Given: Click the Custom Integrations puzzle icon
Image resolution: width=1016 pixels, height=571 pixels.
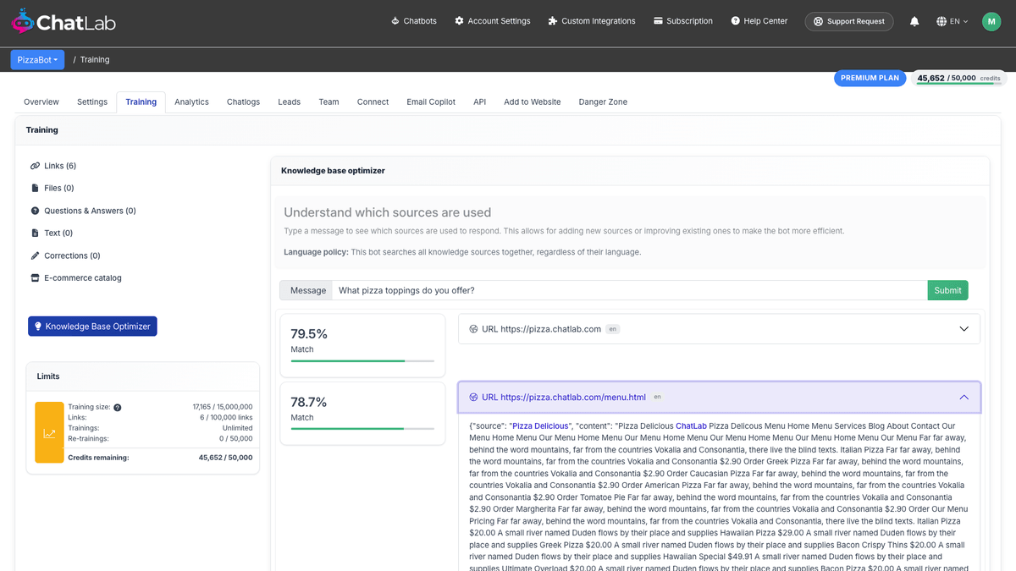Looking at the screenshot, I should pyautogui.click(x=553, y=21).
